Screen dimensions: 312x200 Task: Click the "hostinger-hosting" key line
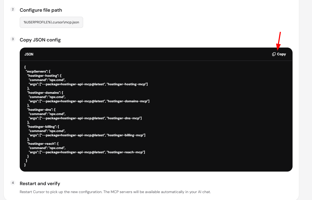point(44,76)
